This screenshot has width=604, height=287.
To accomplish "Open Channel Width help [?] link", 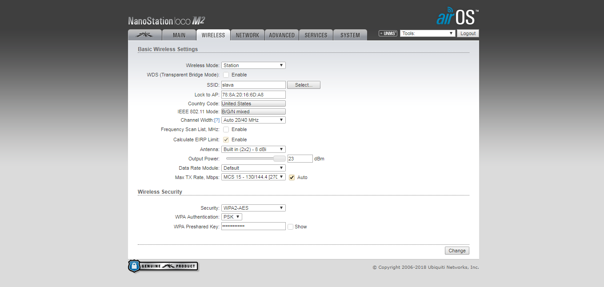I will pos(217,120).
